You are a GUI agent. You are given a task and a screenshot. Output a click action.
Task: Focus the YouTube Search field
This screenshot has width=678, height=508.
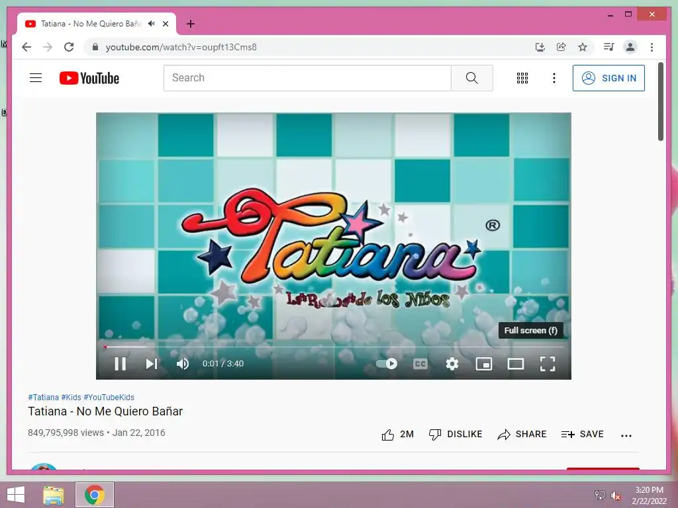(307, 78)
